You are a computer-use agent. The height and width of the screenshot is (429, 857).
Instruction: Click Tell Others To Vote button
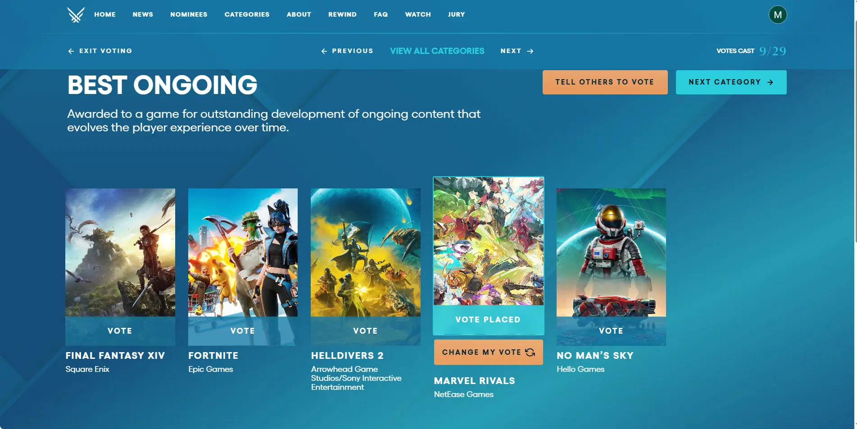(605, 82)
